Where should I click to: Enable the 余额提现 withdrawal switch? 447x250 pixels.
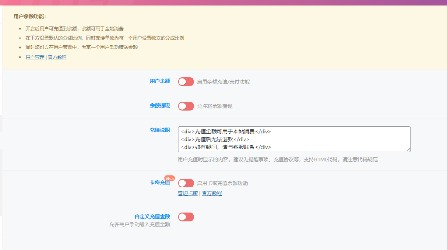(x=186, y=106)
